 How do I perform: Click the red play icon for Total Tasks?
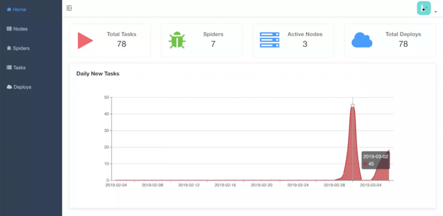pos(85,40)
